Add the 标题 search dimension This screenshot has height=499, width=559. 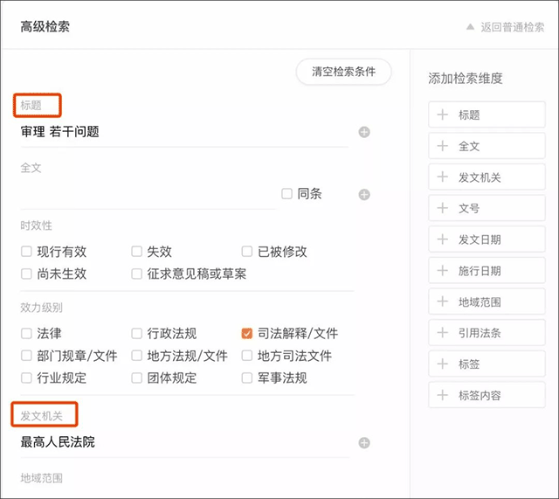[487, 114]
